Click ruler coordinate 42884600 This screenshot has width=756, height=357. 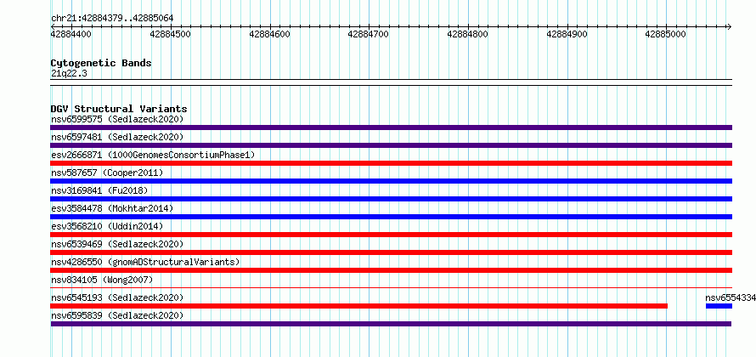tap(269, 34)
